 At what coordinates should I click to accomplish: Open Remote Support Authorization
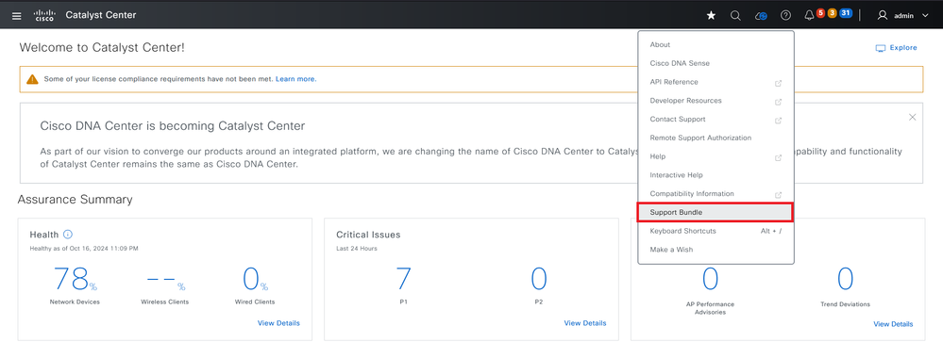[716, 138]
